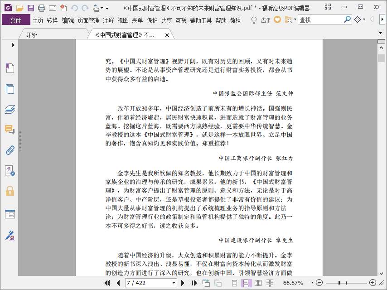Open the document tab list dropdown

coord(380,33)
